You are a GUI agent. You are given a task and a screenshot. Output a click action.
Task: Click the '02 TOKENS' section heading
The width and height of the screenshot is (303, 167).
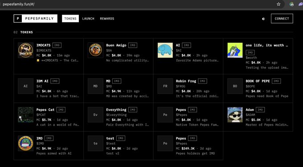point(23,32)
